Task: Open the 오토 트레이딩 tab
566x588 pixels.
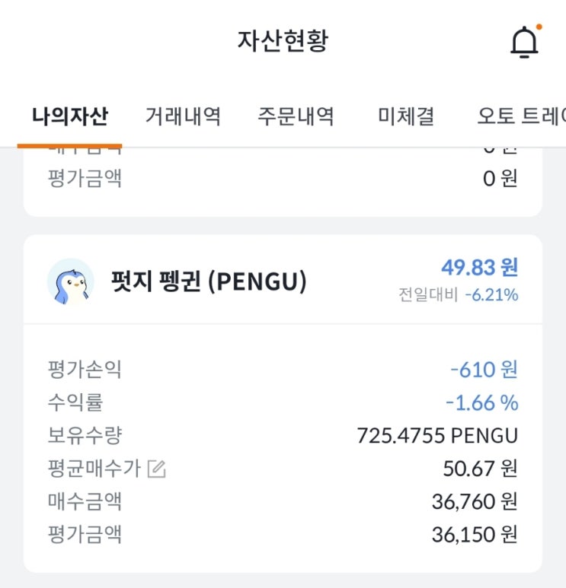Action: (x=521, y=116)
